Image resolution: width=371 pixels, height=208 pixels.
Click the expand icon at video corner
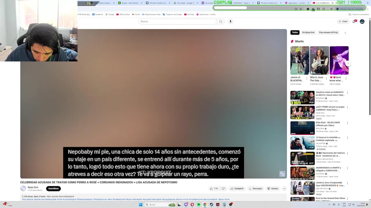coord(282,174)
